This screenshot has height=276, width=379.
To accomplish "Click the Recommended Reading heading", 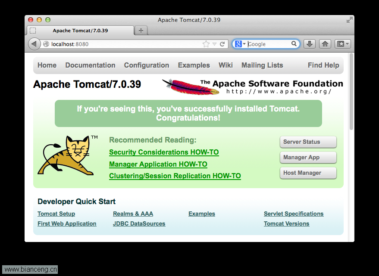I will tap(153, 140).
